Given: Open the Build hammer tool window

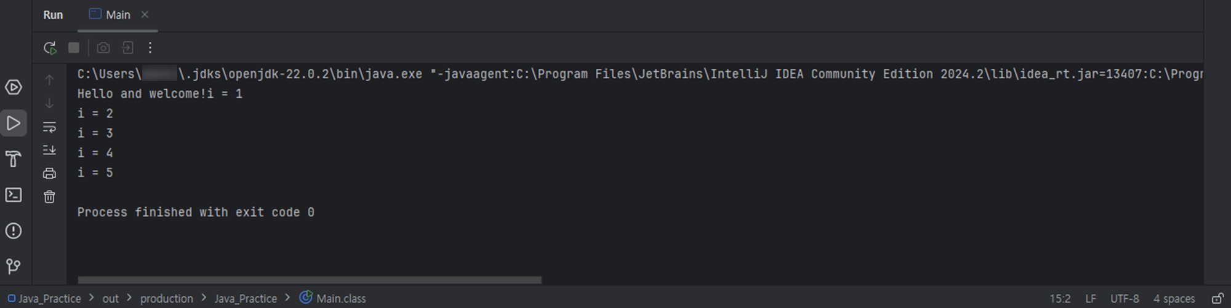Looking at the screenshot, I should pyautogui.click(x=14, y=159).
